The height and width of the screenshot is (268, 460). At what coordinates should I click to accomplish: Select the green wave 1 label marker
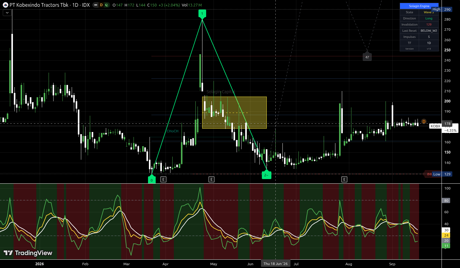click(202, 14)
